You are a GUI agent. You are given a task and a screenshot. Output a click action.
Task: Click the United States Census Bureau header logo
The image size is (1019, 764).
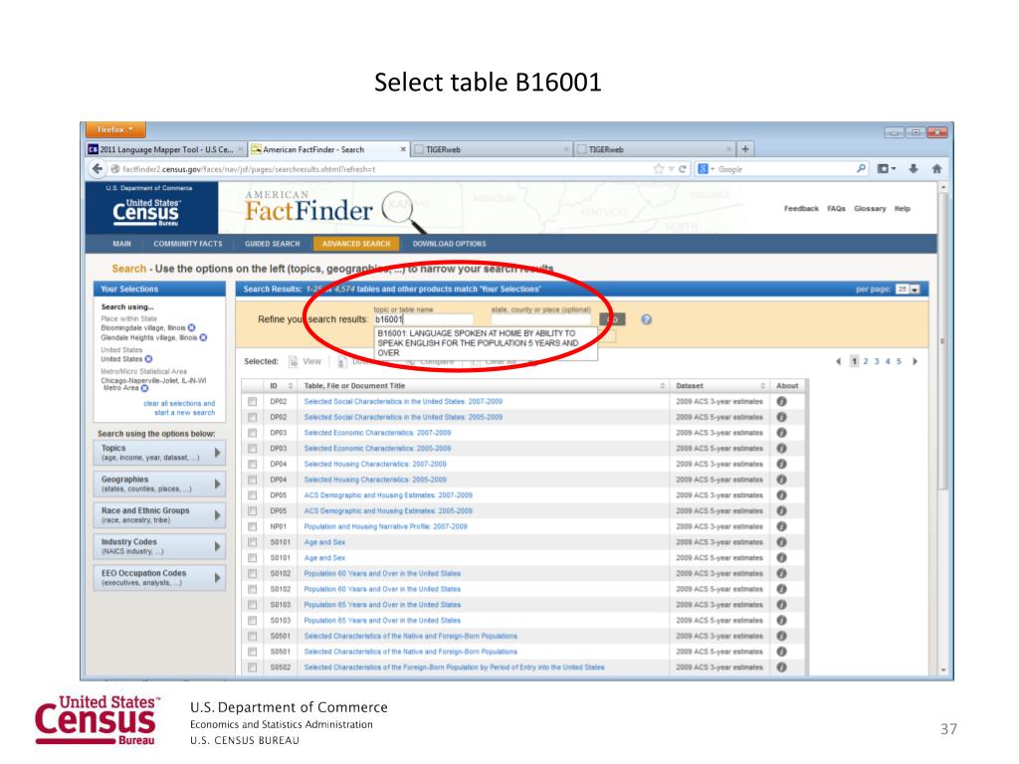[146, 212]
